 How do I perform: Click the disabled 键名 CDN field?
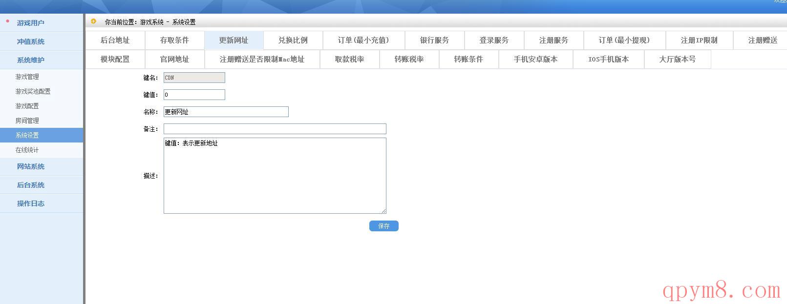194,78
